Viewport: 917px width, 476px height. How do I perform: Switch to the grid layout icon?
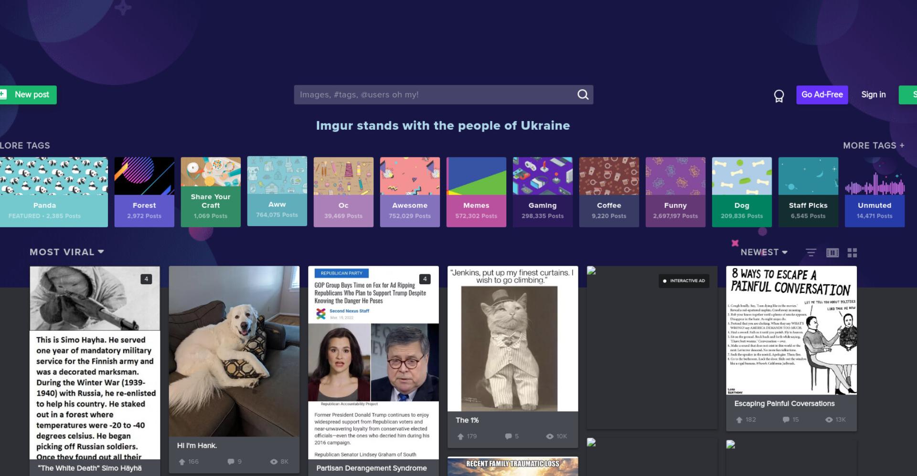click(852, 252)
